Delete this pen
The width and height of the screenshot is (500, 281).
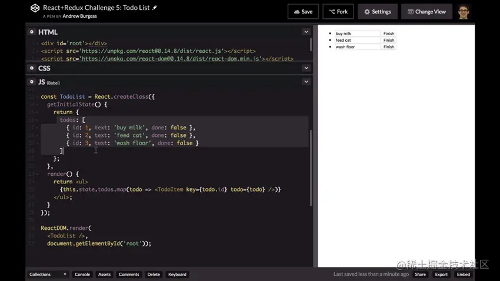tap(154, 275)
